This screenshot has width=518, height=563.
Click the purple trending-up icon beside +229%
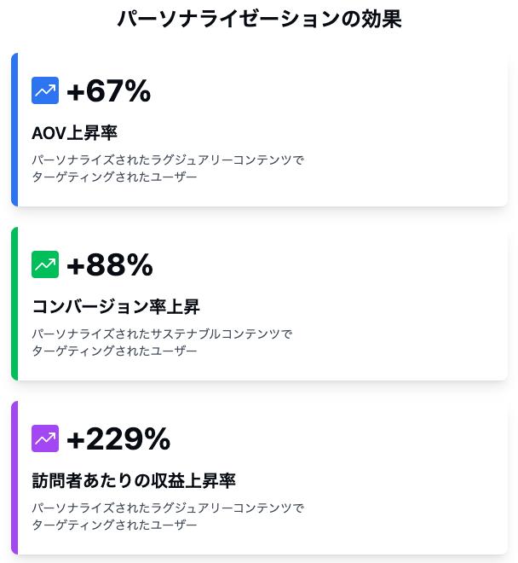45,438
